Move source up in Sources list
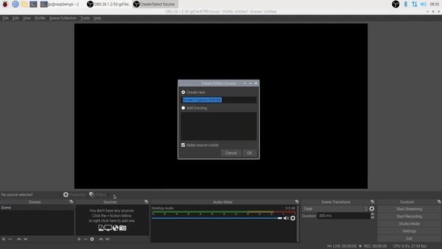442x249 pixels. (101, 239)
